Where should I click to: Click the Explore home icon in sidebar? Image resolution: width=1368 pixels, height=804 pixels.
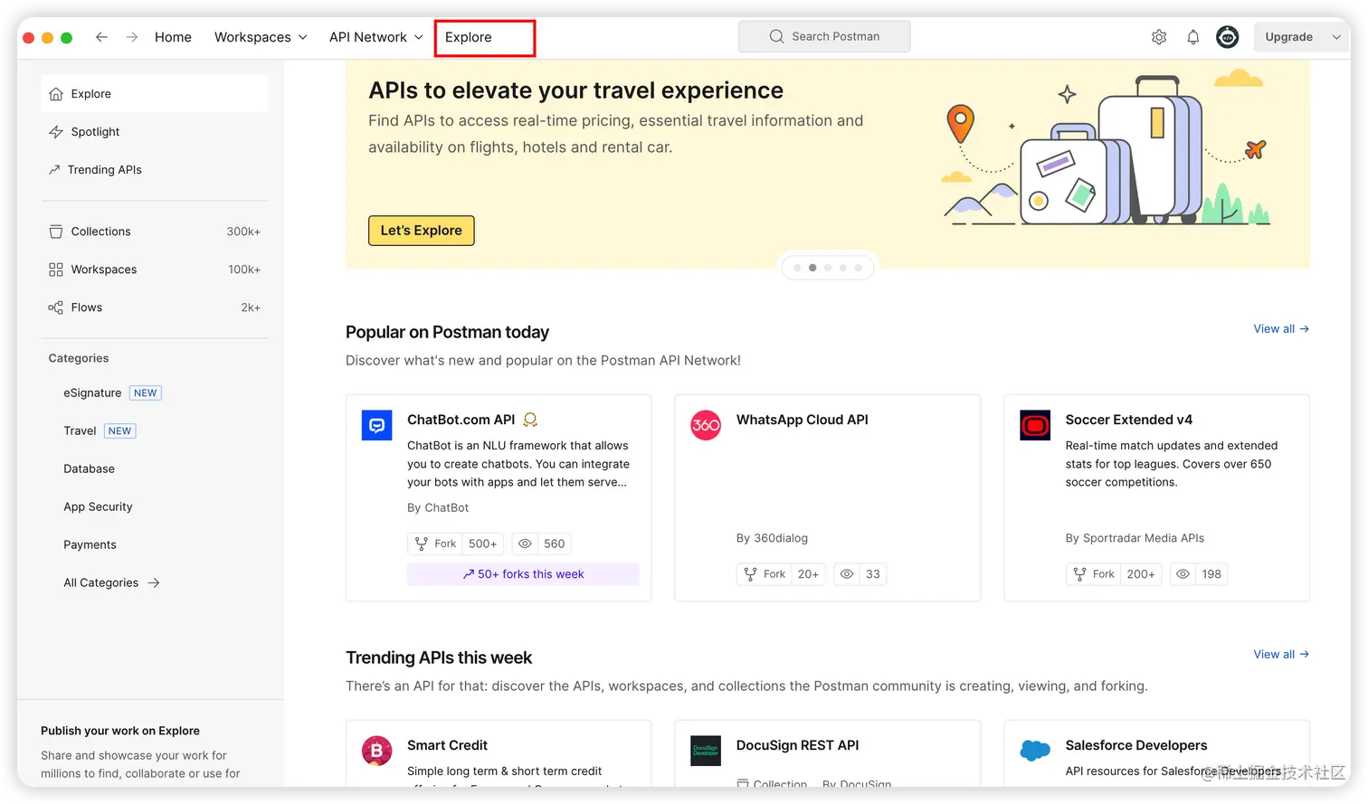(56, 94)
